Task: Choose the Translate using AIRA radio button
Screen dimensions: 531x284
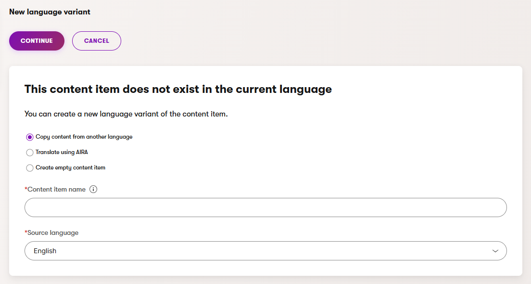Action: pos(30,153)
